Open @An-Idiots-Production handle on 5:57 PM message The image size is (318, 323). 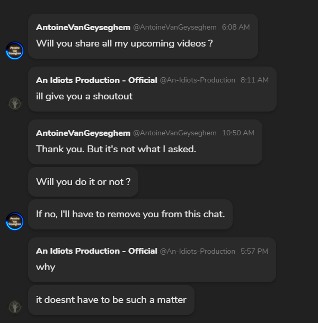point(198,251)
